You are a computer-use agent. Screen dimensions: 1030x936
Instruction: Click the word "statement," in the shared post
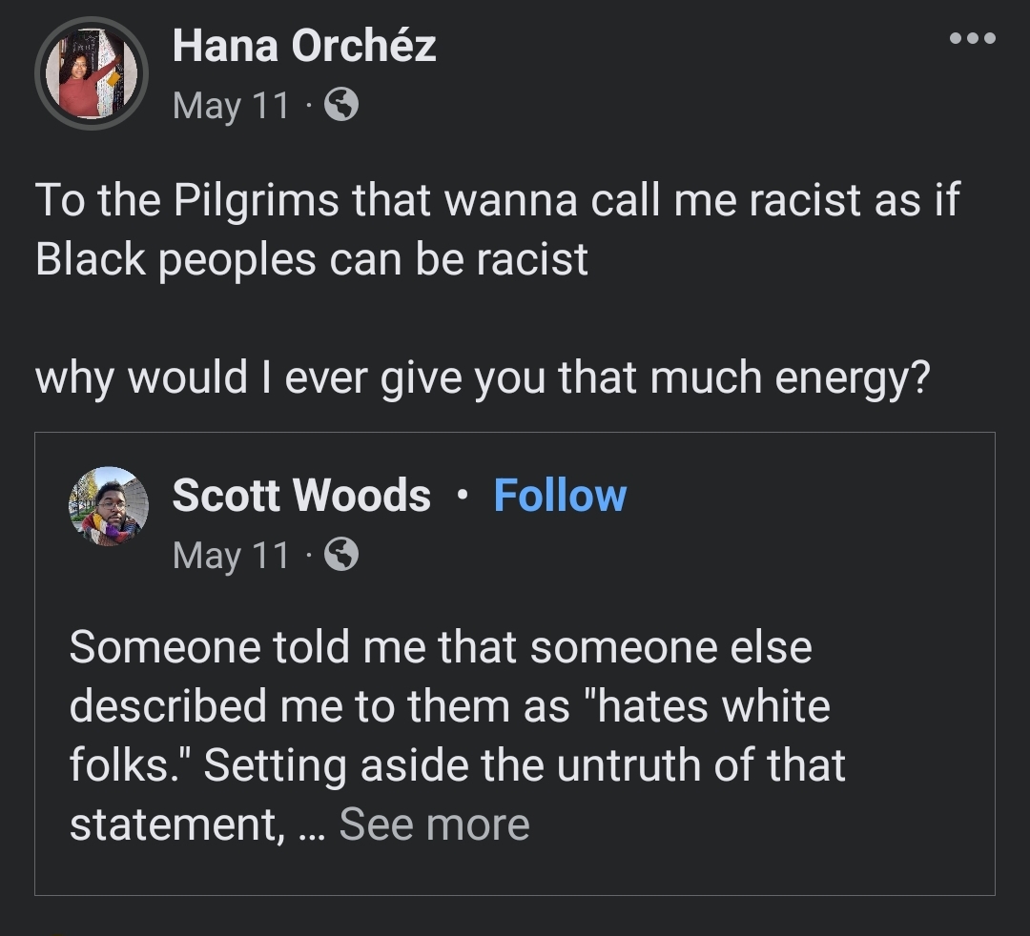pyautogui.click(x=176, y=824)
